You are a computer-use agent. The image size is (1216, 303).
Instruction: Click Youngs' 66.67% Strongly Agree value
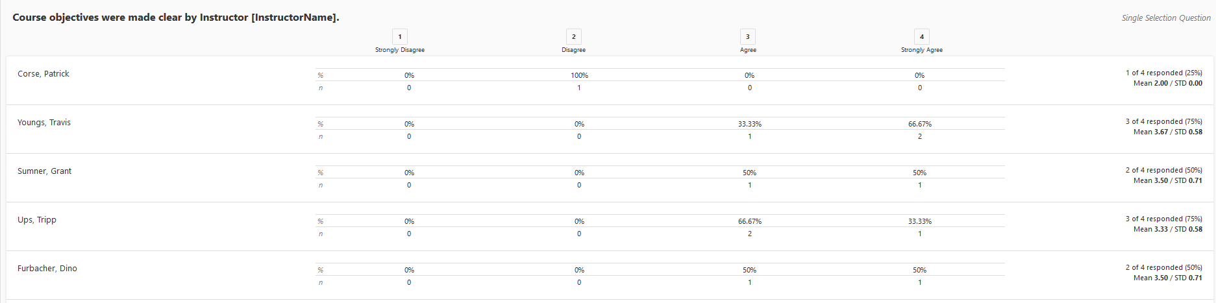(x=920, y=124)
